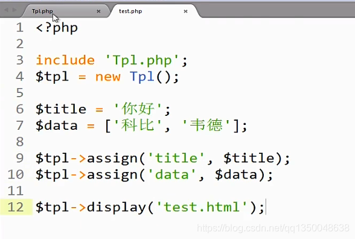Click line number 5 in gutter
355x239 pixels.
pos(20,93)
